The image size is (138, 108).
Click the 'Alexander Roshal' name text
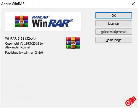point(18,47)
